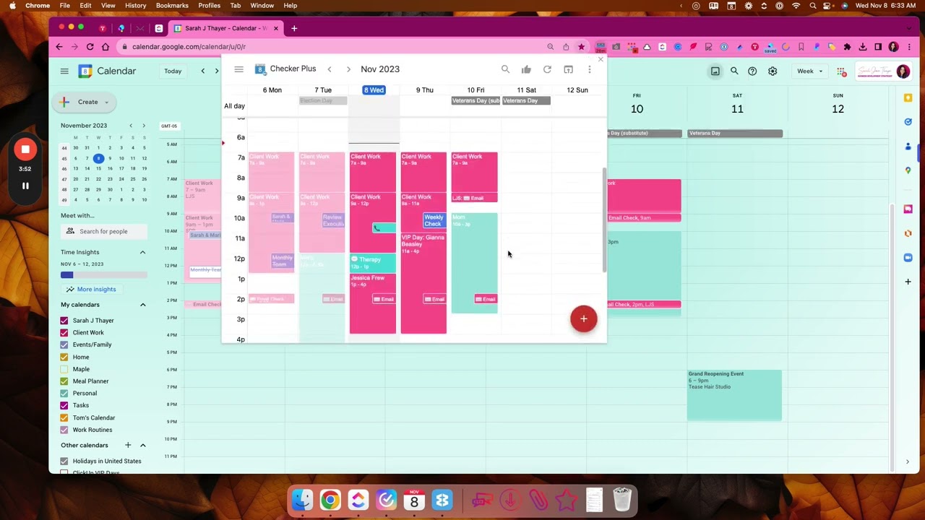Open the History menu
This screenshot has width=925, height=520.
135,5
